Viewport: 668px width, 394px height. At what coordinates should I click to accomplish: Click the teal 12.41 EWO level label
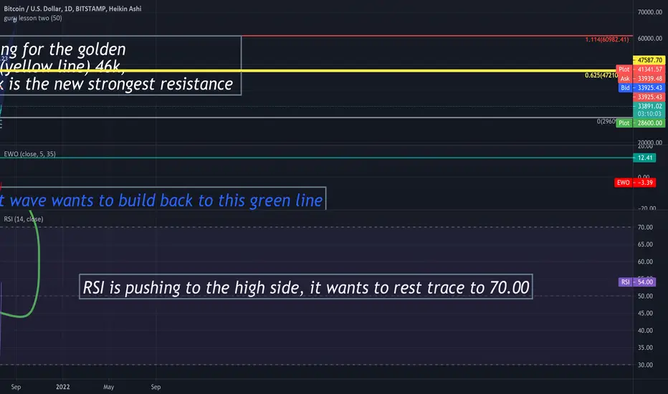point(644,158)
